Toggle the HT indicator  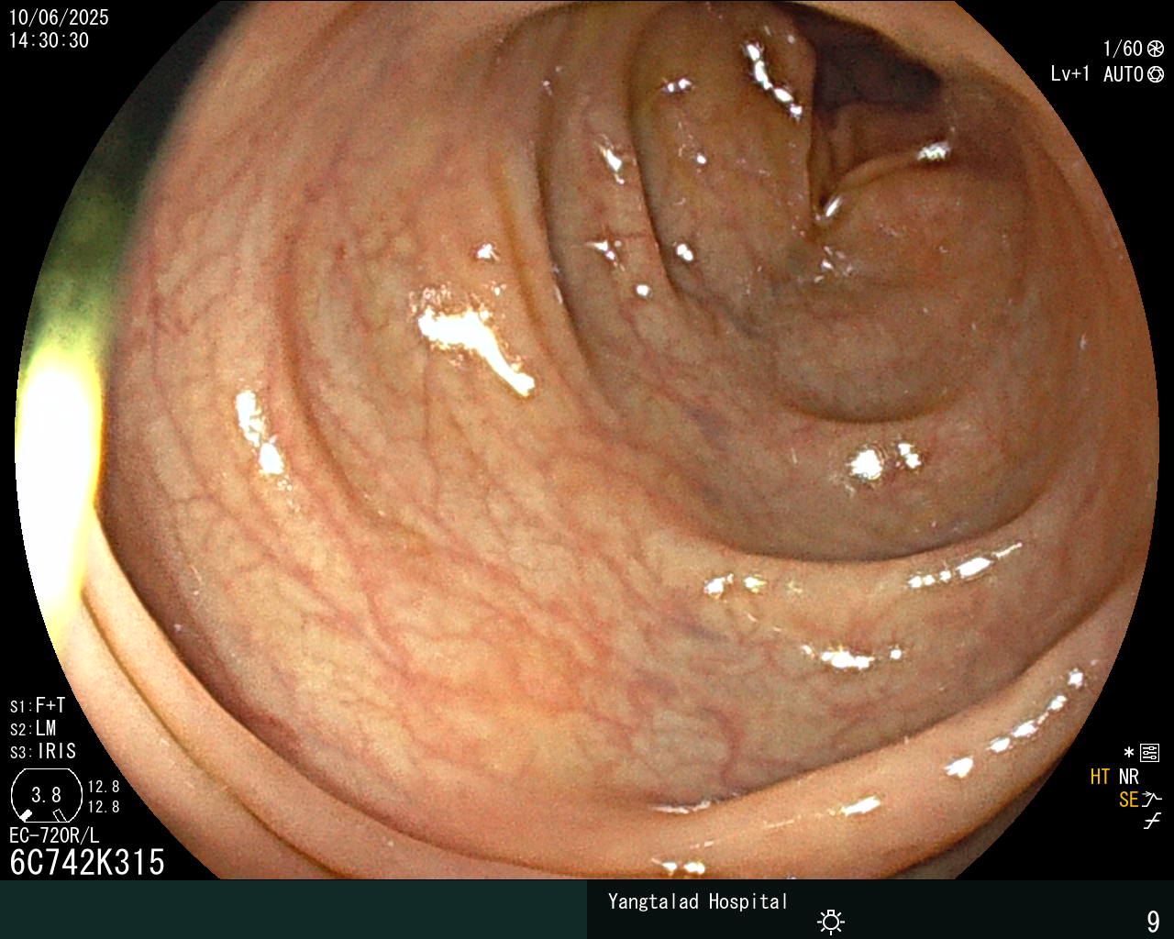[x=1100, y=777]
